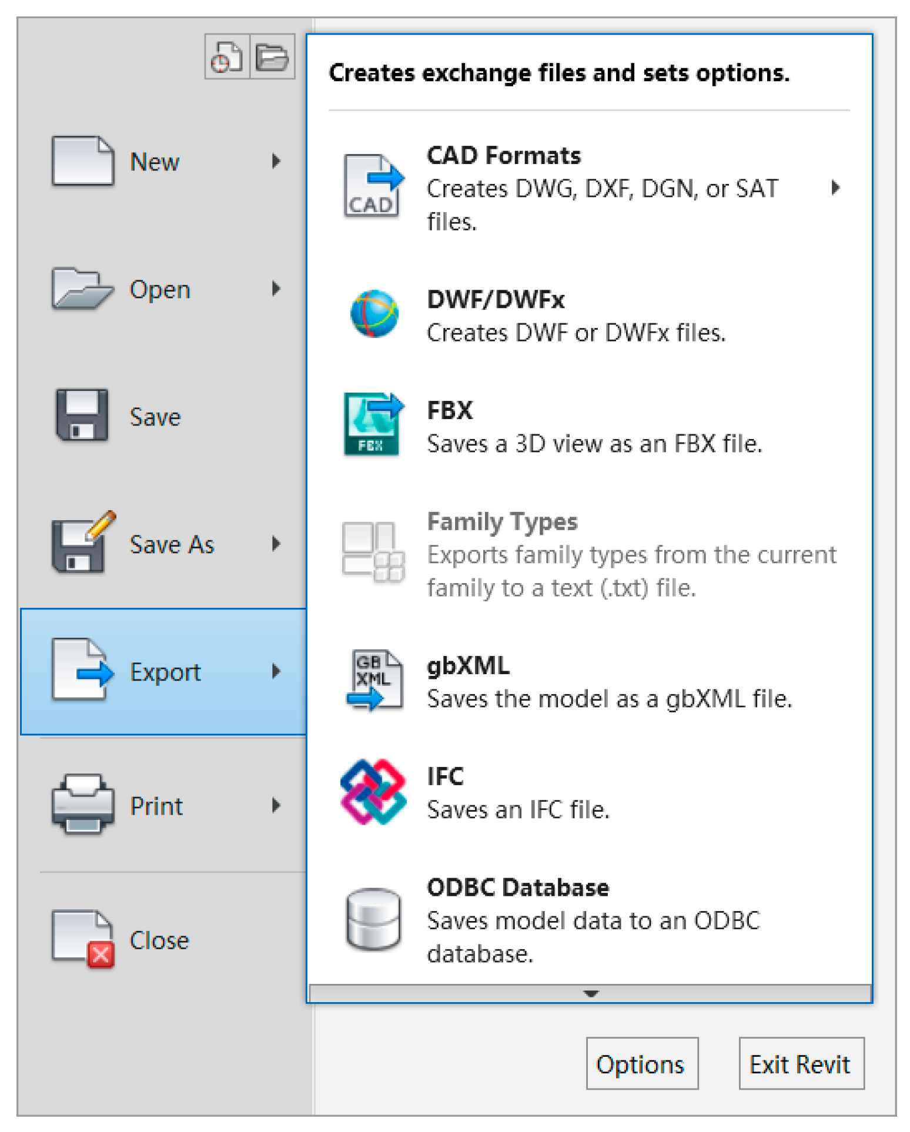Expand the CAD Formats submenu arrow
The image size is (910, 1132).
pos(835,188)
